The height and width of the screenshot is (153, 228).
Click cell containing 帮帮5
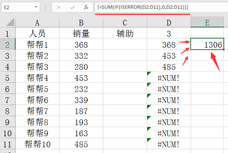click(37, 89)
